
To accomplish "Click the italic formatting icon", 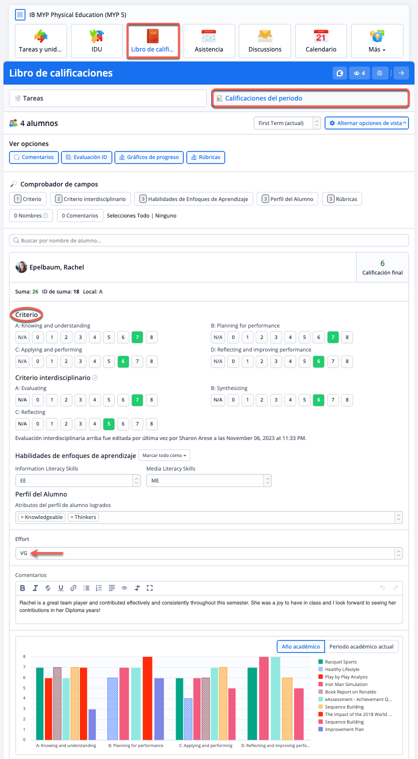I will pos(35,588).
